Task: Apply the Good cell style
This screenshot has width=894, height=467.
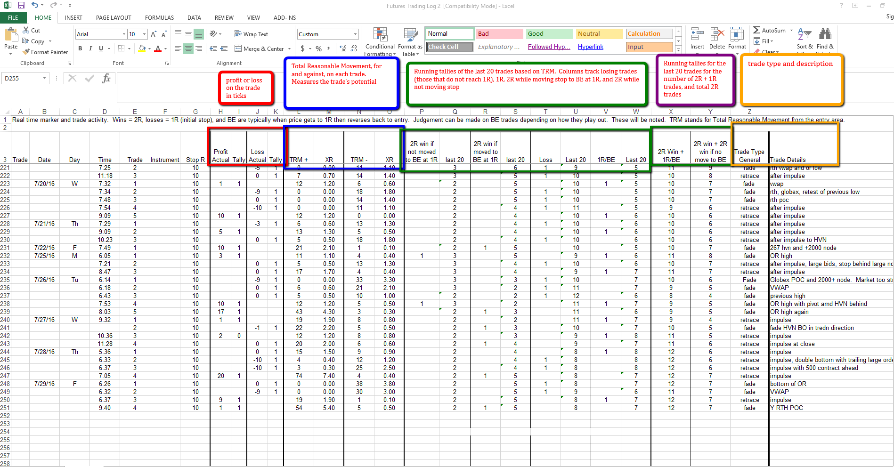Action: click(x=549, y=34)
